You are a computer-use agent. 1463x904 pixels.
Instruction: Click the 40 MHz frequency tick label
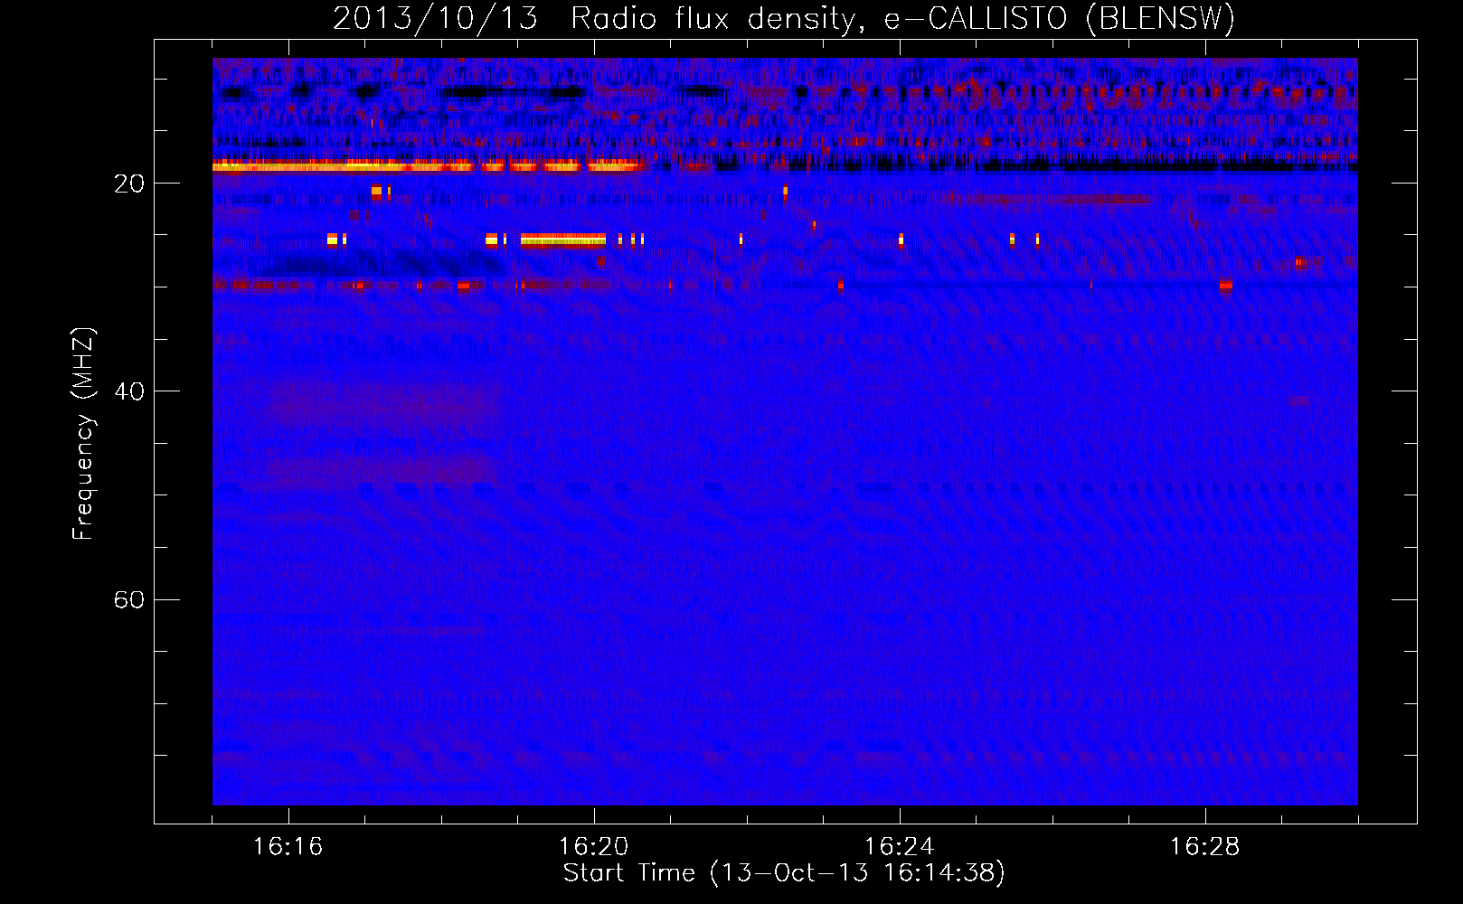[x=128, y=391]
